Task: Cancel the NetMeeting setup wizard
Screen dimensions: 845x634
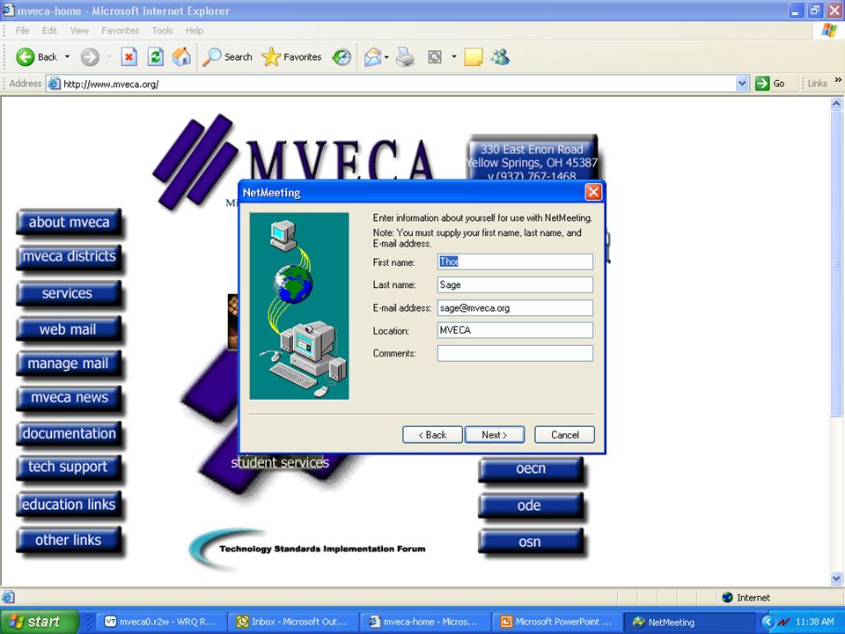Action: click(x=565, y=435)
